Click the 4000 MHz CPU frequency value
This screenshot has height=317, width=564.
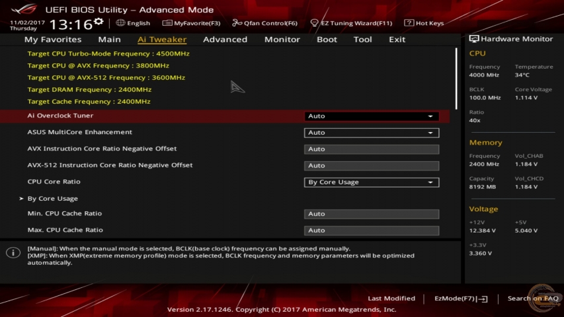coord(484,75)
